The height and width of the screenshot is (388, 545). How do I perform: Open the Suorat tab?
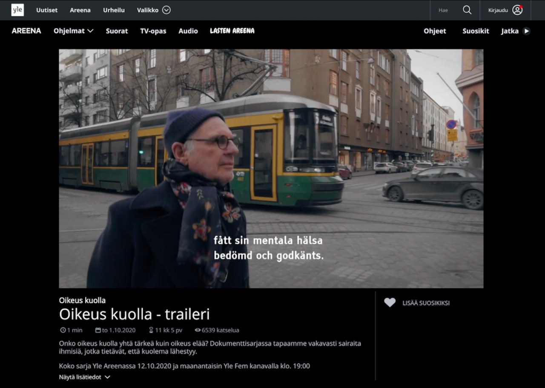[117, 31]
